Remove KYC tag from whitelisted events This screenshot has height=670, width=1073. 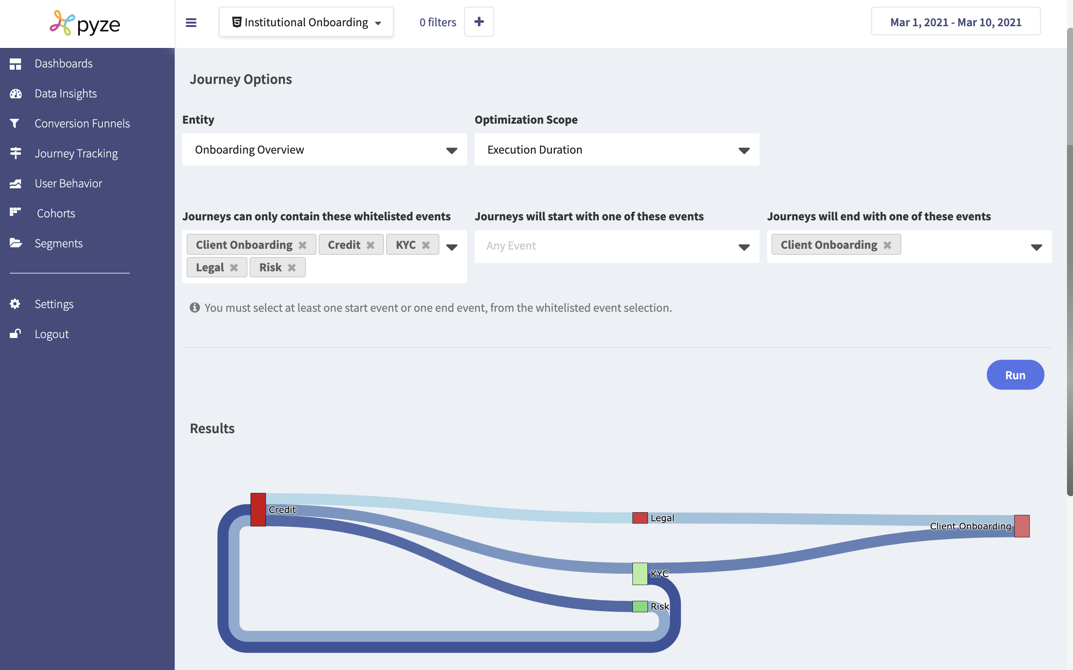pyautogui.click(x=426, y=245)
